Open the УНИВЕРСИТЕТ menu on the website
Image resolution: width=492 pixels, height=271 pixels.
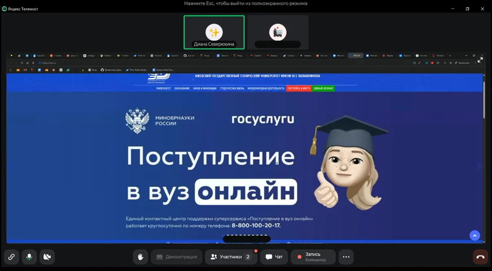[x=163, y=89]
